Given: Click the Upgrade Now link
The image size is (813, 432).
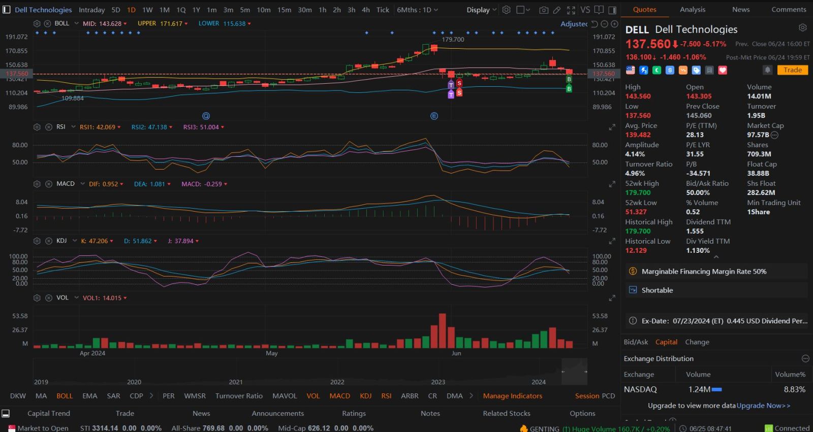Looking at the screenshot, I should click(763, 406).
